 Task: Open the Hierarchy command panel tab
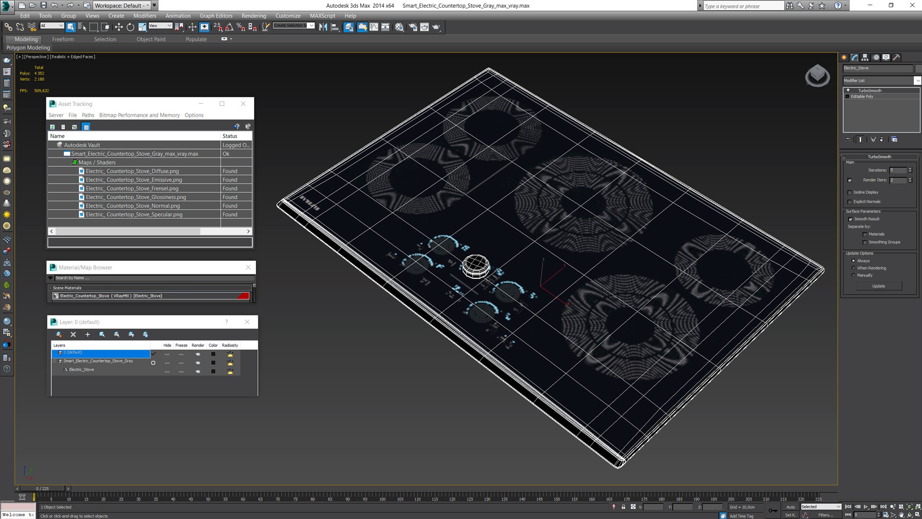point(865,57)
